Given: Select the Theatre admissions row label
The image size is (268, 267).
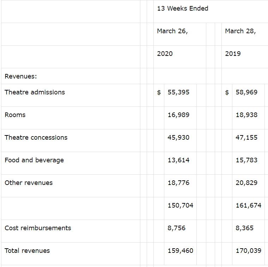Looking at the screenshot, I should pos(35,92).
